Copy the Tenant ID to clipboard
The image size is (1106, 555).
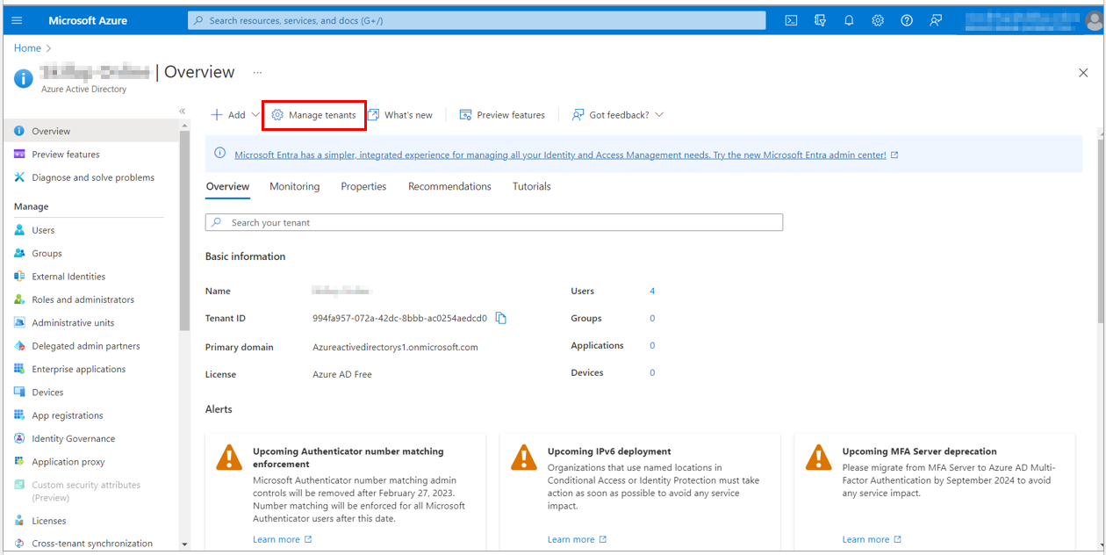tap(501, 318)
